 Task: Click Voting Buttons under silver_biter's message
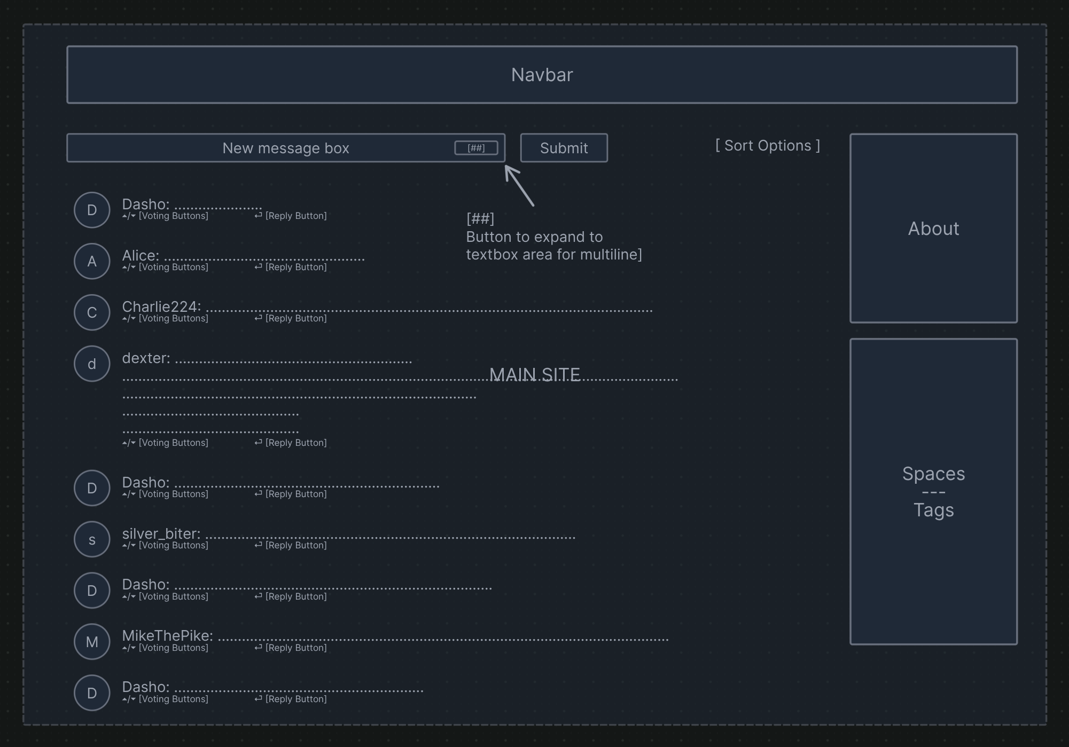tap(173, 545)
